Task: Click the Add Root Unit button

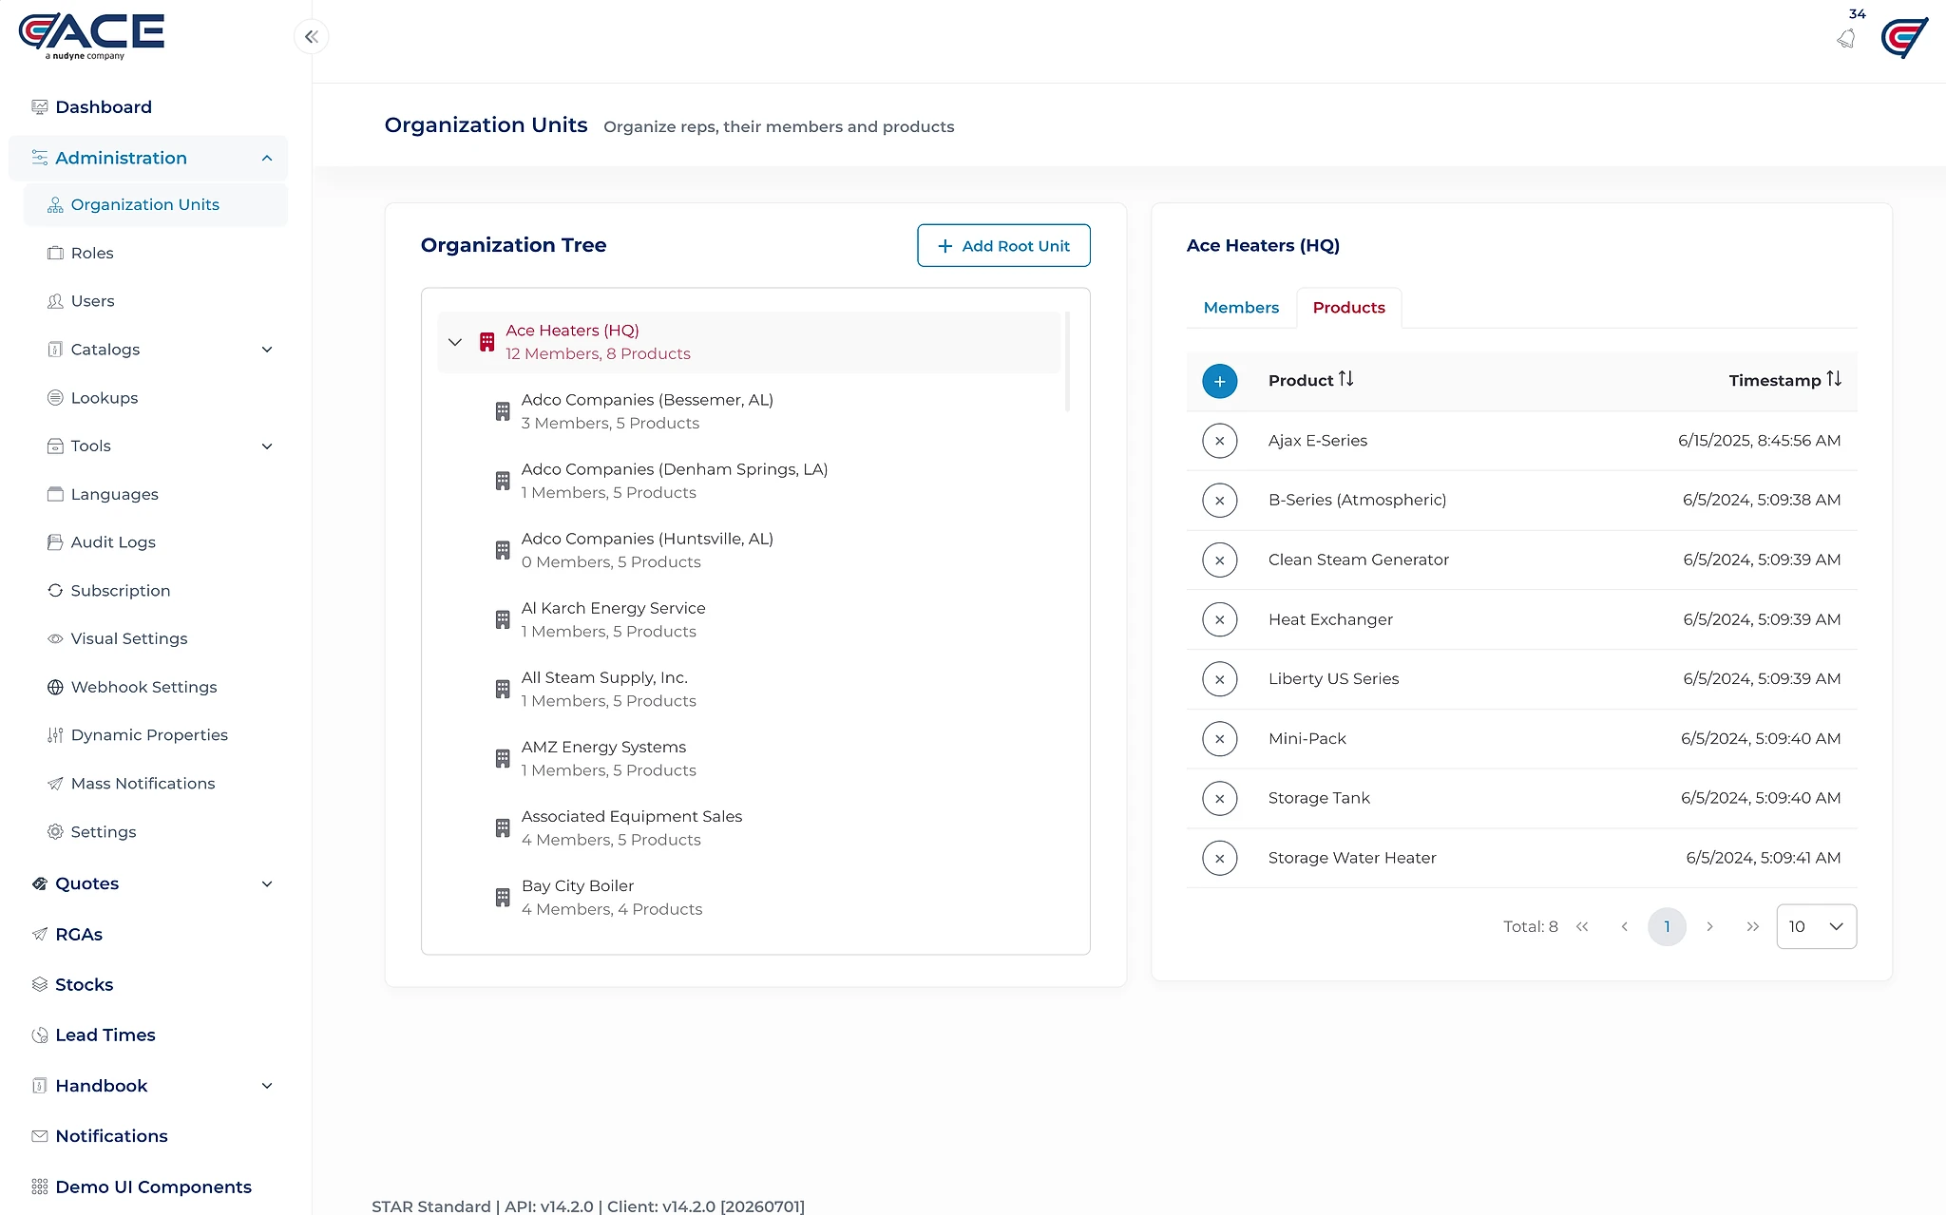Action: coord(1003,246)
